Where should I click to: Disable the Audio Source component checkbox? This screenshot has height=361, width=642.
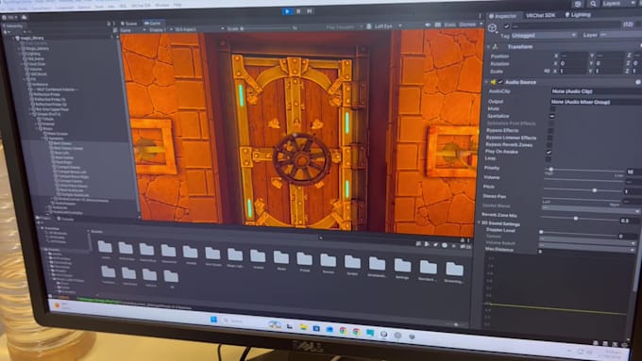point(500,82)
